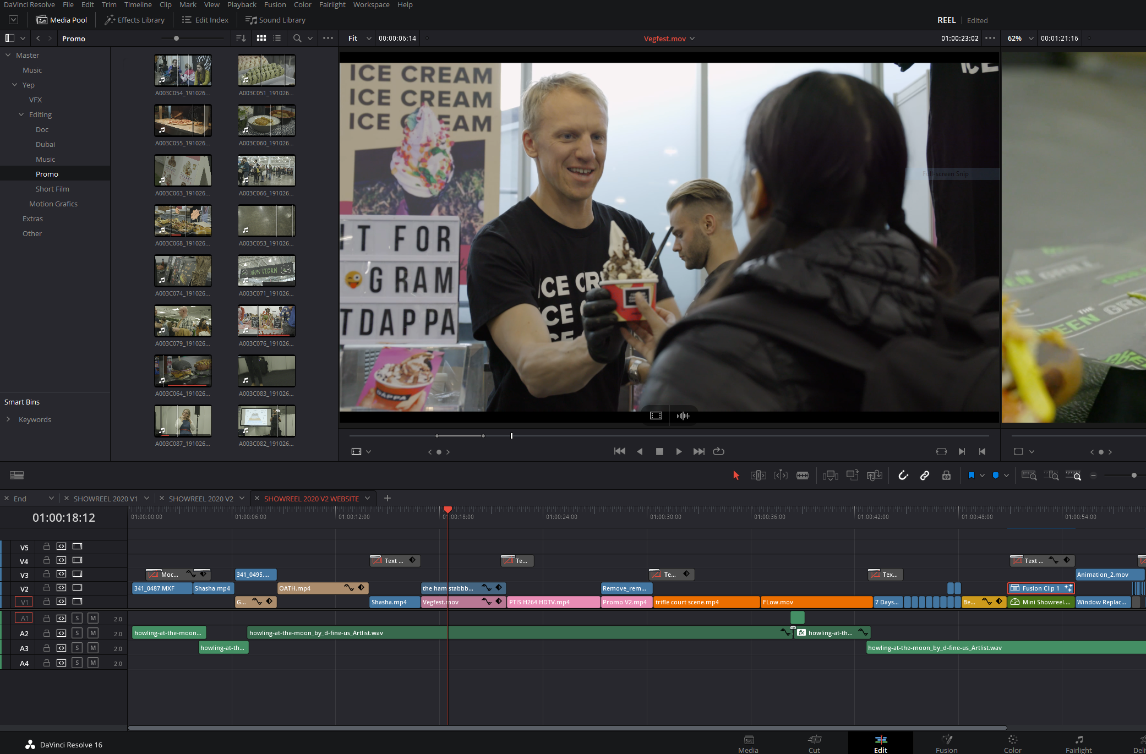Enable snapping with the magnet icon

click(903, 475)
